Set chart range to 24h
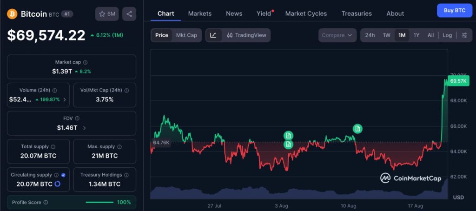 click(x=370, y=35)
